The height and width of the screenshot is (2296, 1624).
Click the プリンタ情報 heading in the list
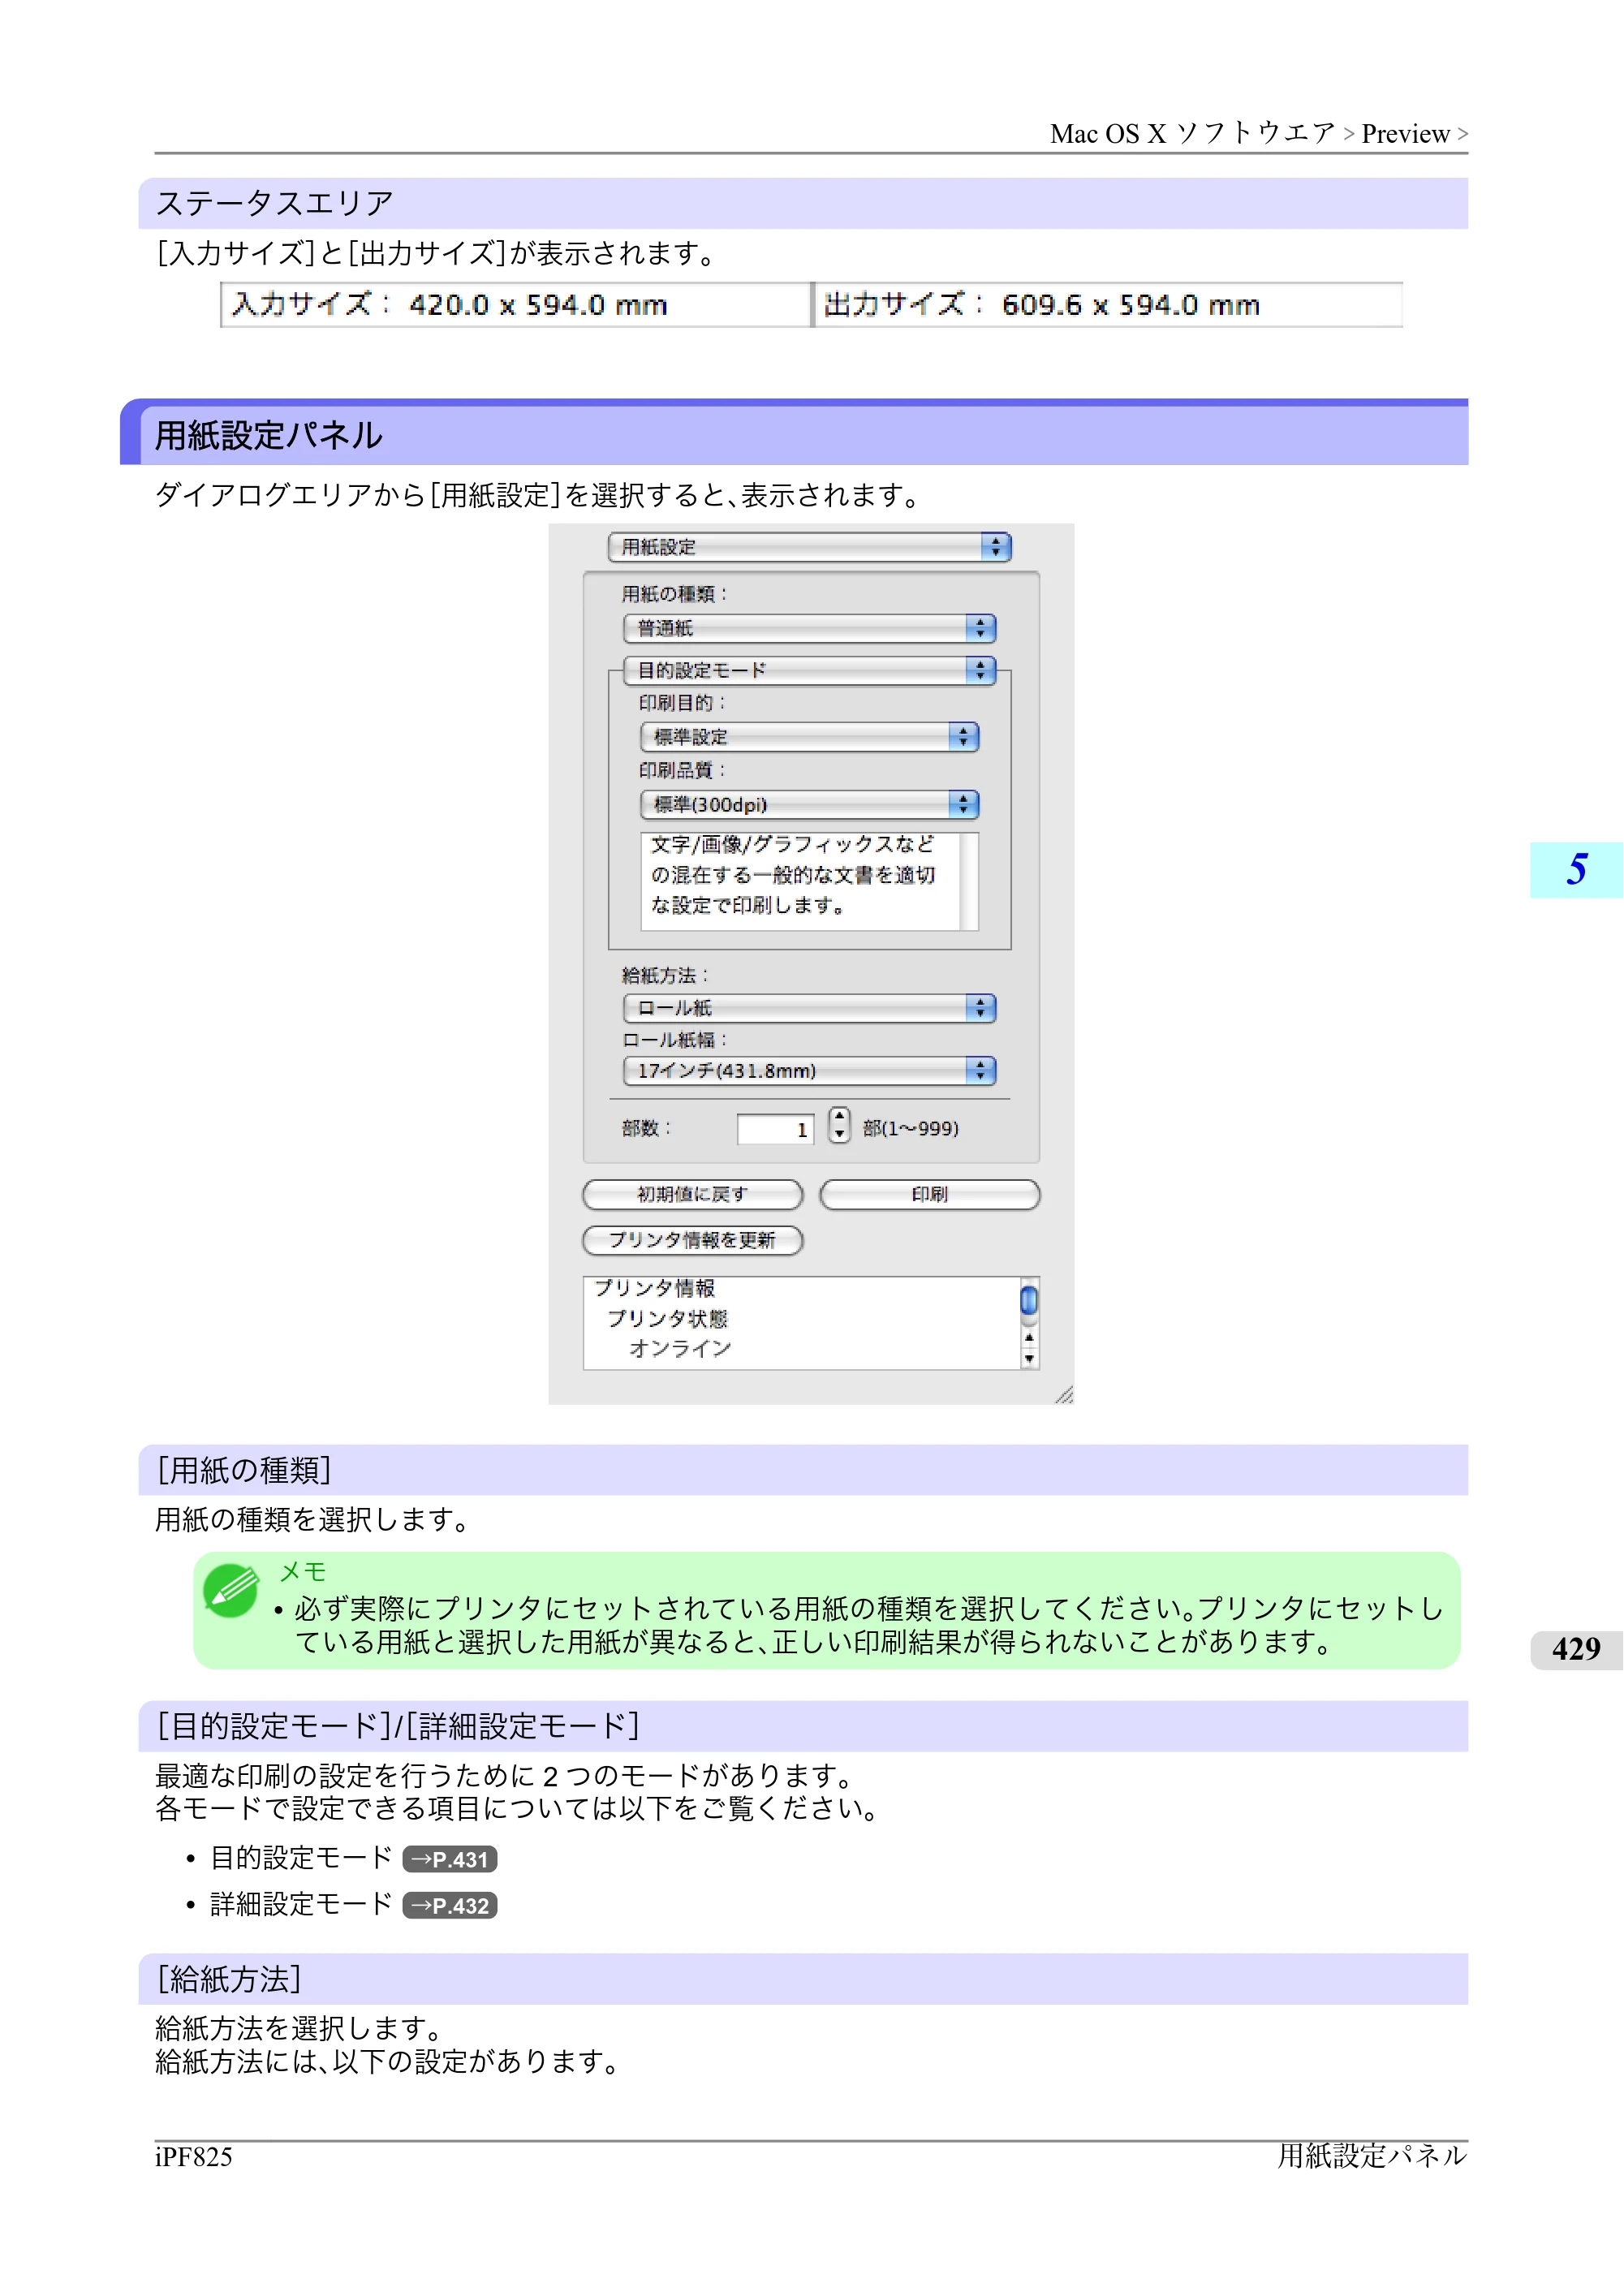coord(654,1288)
